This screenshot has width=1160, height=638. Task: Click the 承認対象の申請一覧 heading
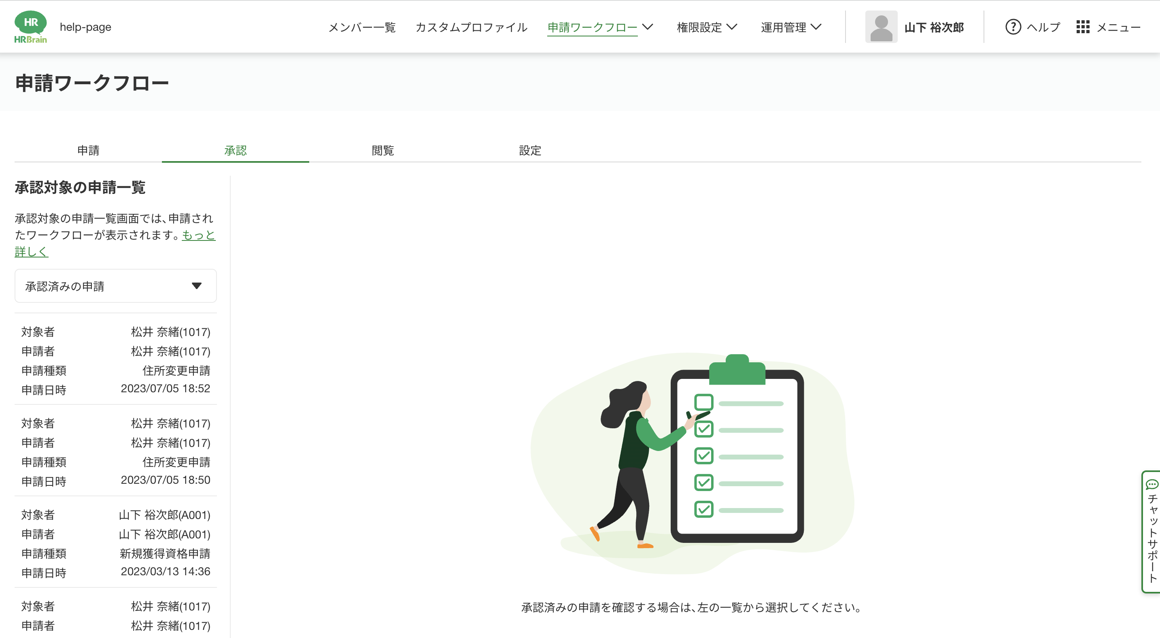80,187
